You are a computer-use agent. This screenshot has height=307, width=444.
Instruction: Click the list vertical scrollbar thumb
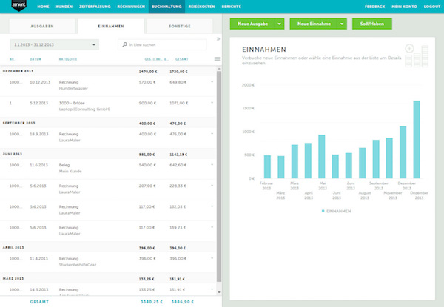coord(219,176)
